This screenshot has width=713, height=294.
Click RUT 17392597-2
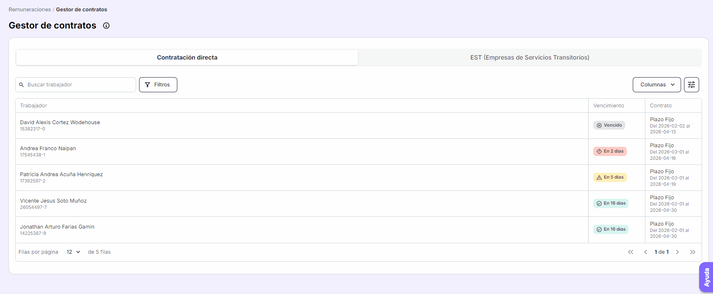(x=33, y=181)
